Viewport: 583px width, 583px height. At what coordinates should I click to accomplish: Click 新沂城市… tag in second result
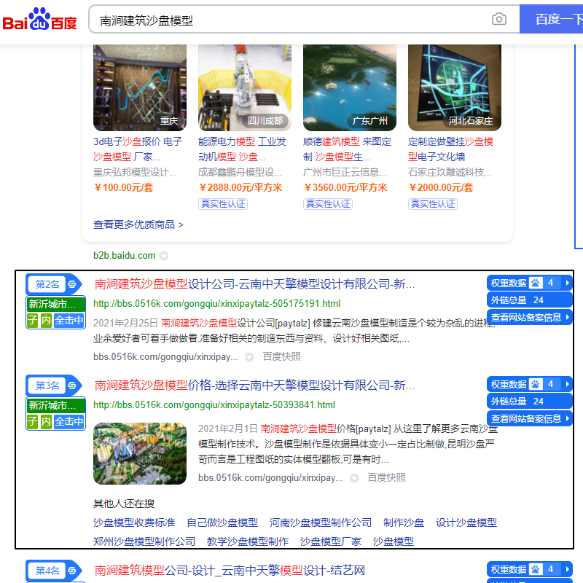[x=56, y=304]
